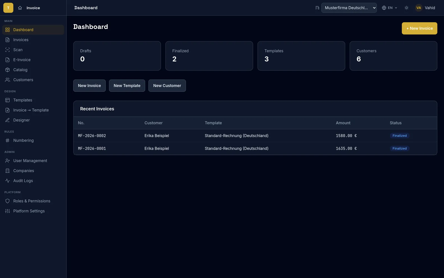444x278 pixels.
Task: Open Audit Logs activity icon
Action: (7, 181)
